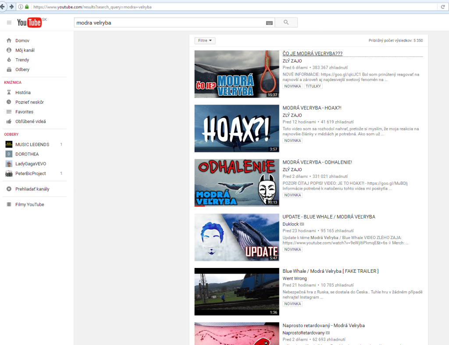Open KNIŽNICA section header
Screen dimensions: 449x345
(x=13, y=82)
